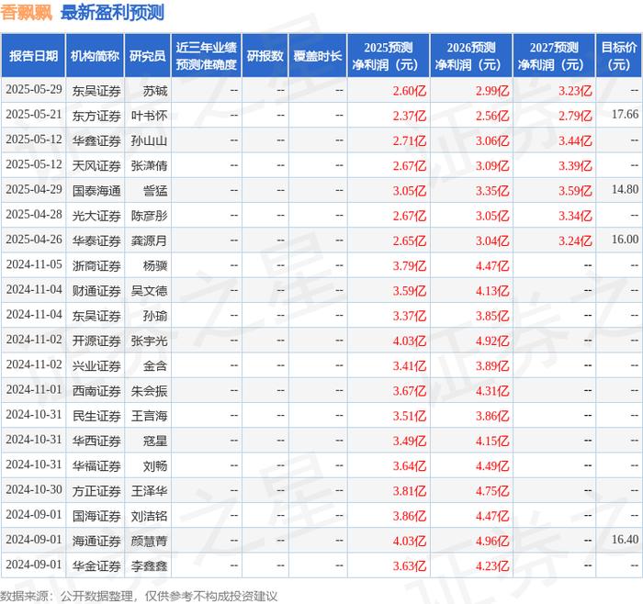
Task: Open the 香飘飘 stock title link
Action: point(27,13)
